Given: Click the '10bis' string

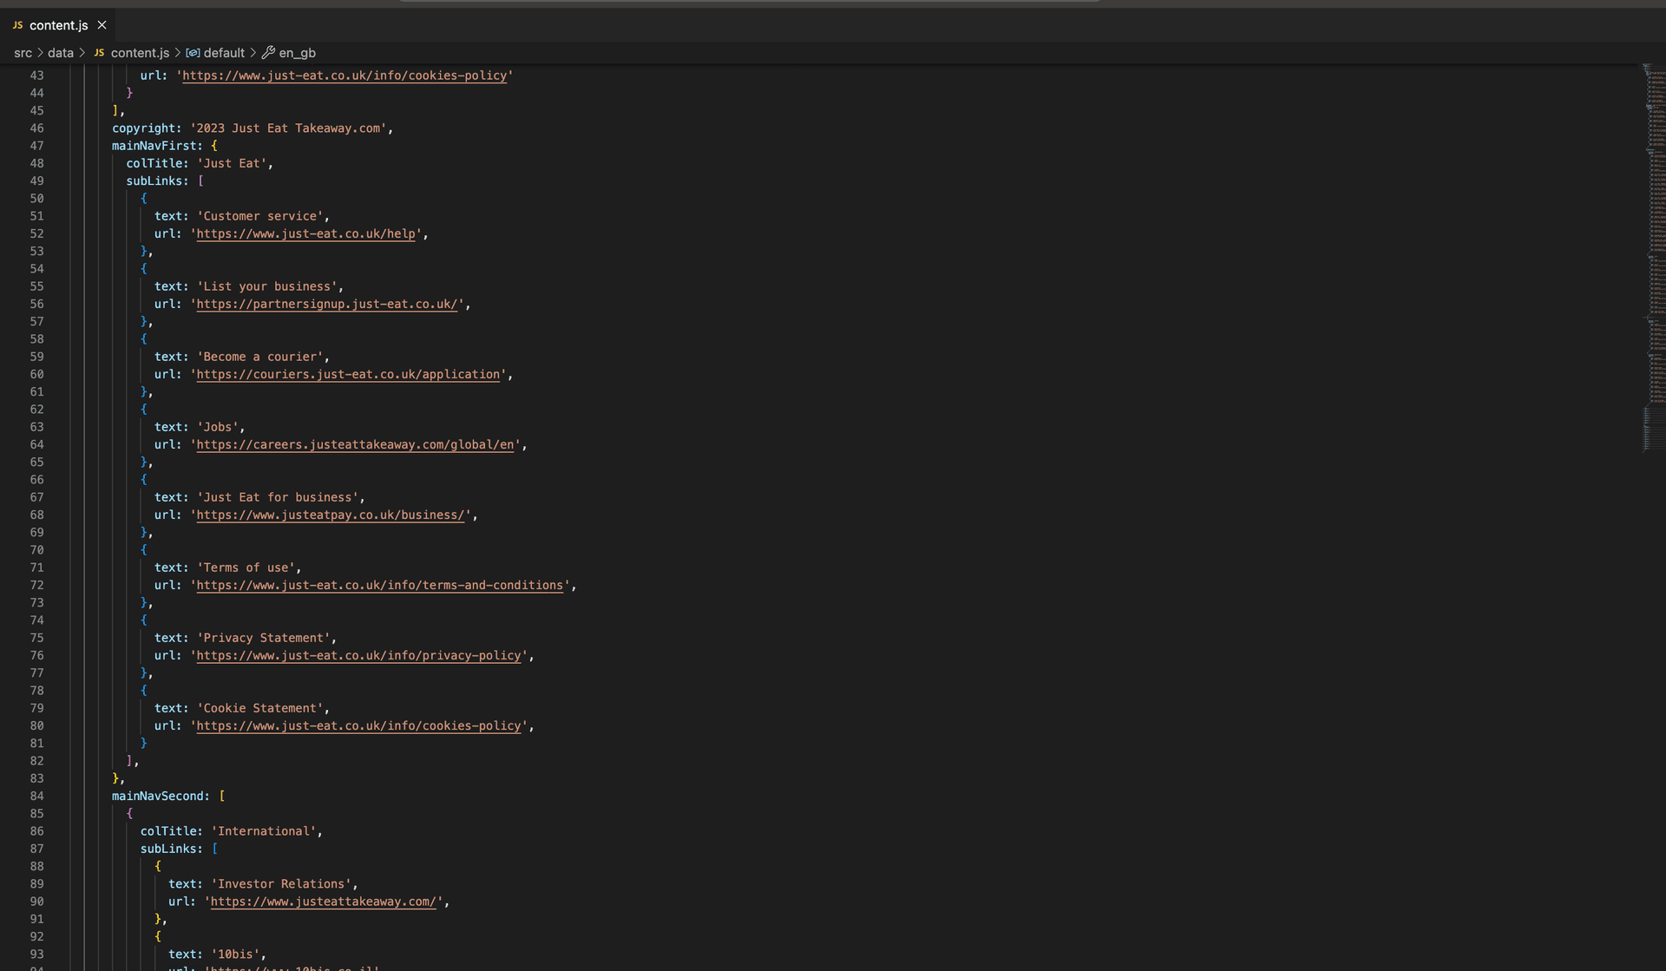Looking at the screenshot, I should (x=236, y=955).
